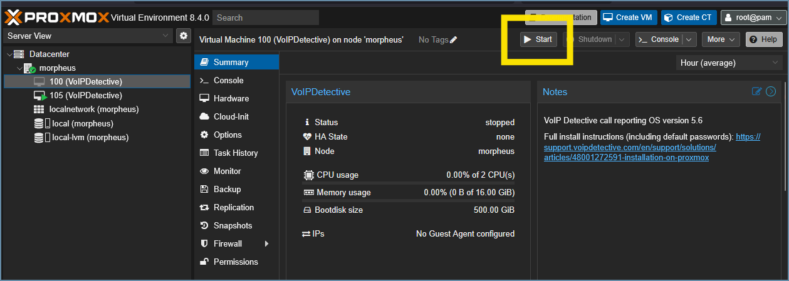Open the Console options dropdown arrow
The image size is (789, 281).
point(689,39)
